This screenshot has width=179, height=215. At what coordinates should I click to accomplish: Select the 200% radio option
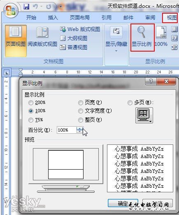37,103
